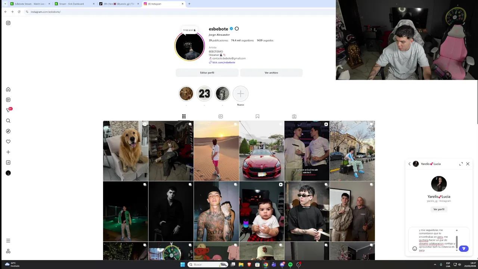Open the story highlight showing 23
The width and height of the screenshot is (478, 269).
tap(204, 93)
